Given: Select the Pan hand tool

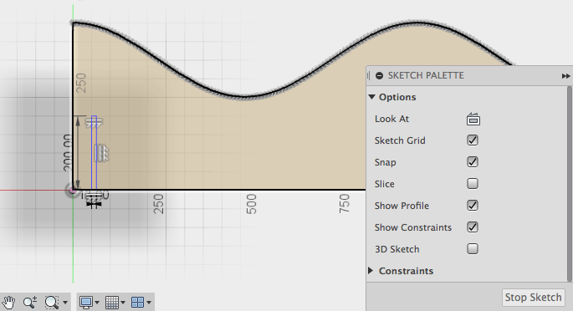Looking at the screenshot, I should point(8,303).
